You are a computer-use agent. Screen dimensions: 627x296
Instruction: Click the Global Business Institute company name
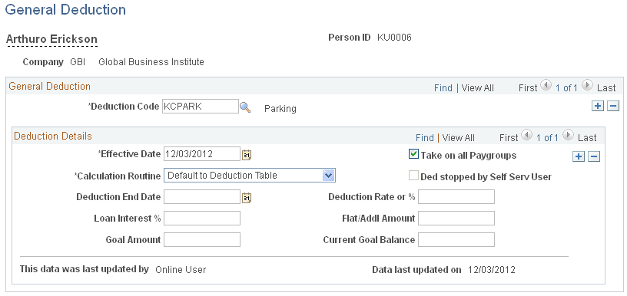151,62
